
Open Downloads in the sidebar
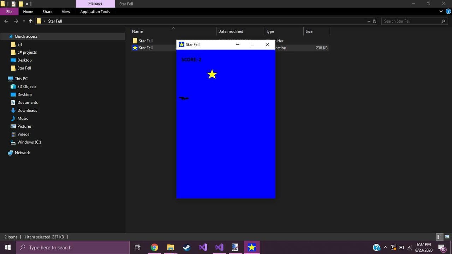pyautogui.click(x=27, y=110)
